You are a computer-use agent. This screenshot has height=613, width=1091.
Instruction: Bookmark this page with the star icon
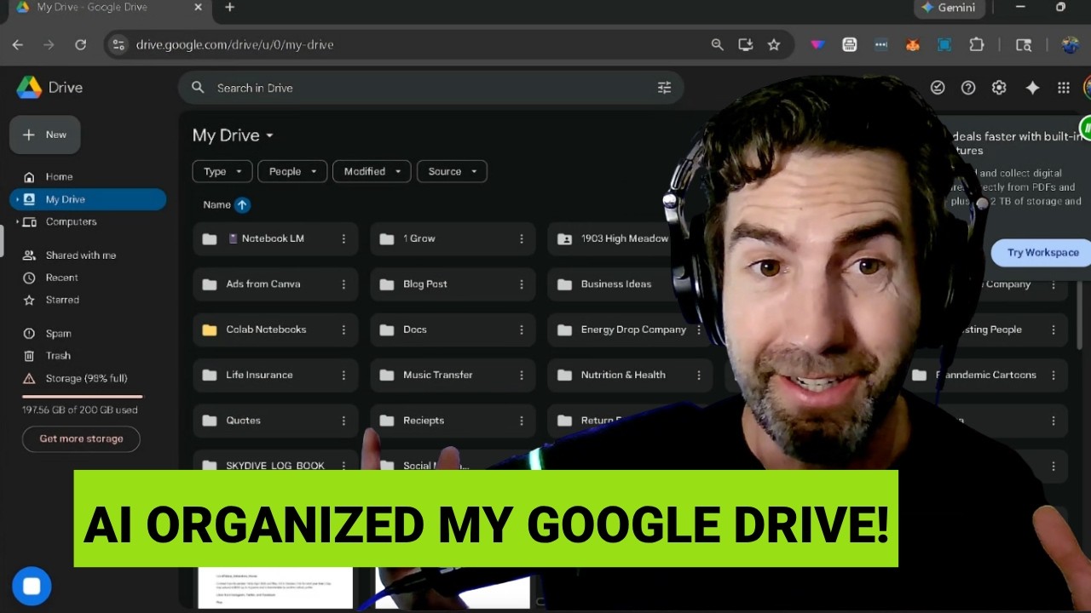[x=774, y=45]
